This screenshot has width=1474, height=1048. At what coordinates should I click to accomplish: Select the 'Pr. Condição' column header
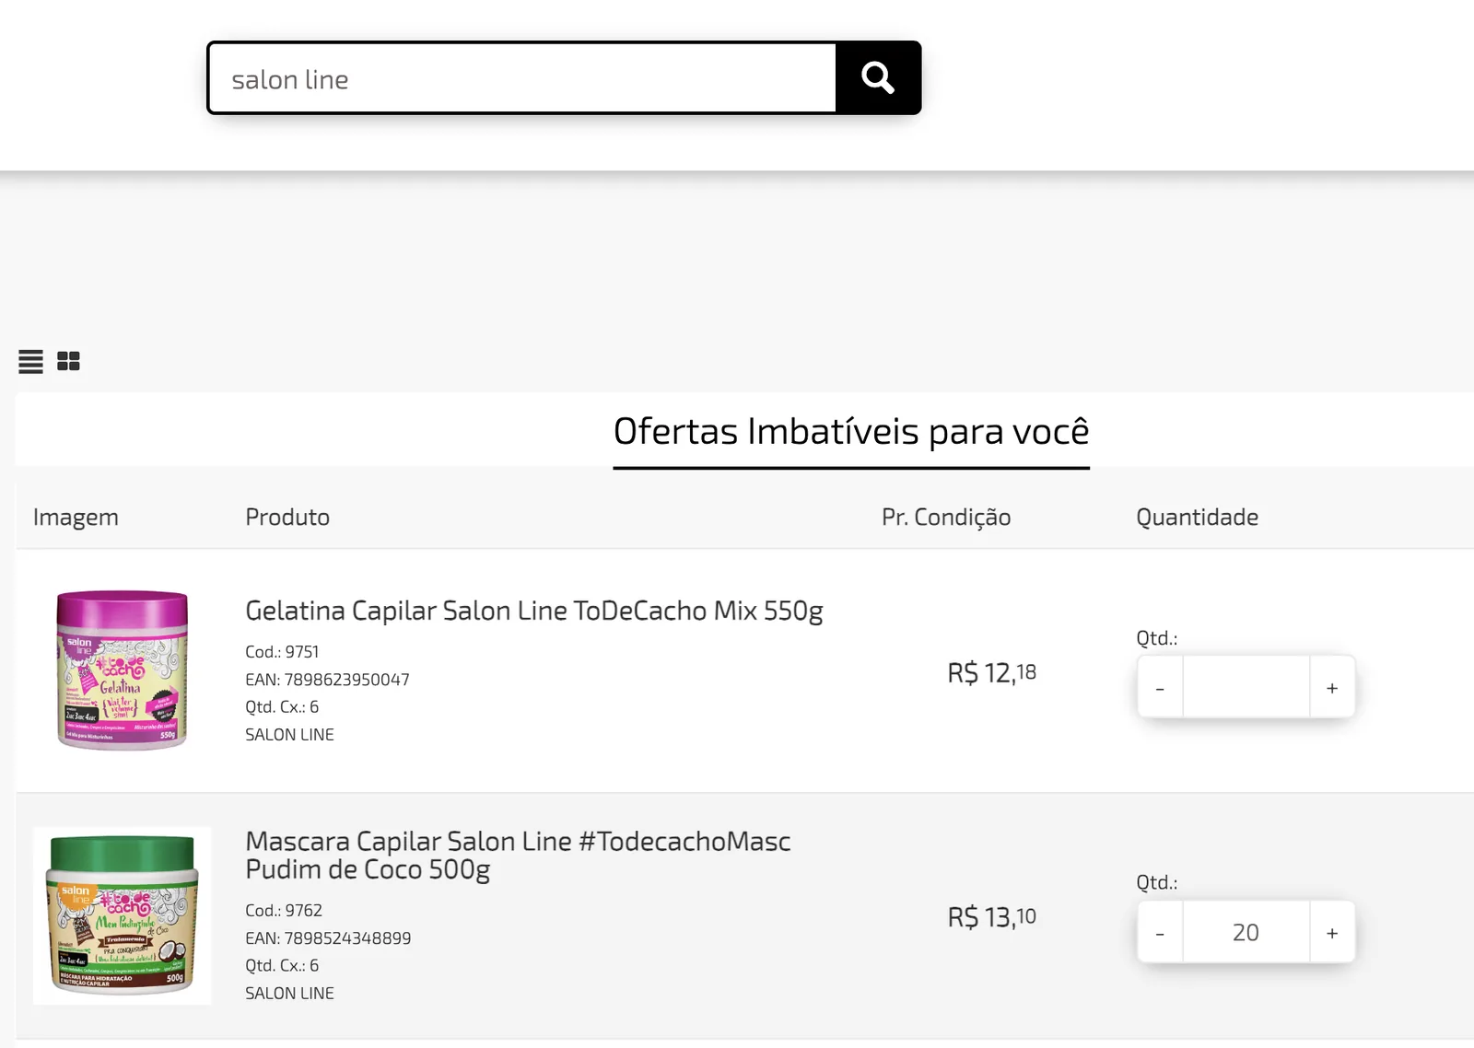click(946, 518)
